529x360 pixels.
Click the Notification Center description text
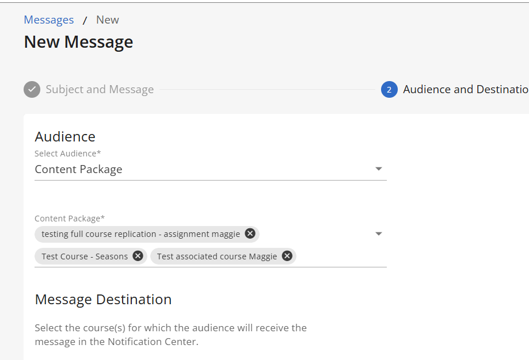170,335
